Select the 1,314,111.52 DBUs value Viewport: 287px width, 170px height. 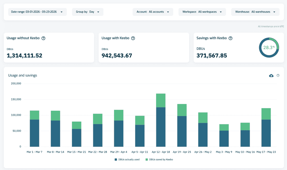25,56
